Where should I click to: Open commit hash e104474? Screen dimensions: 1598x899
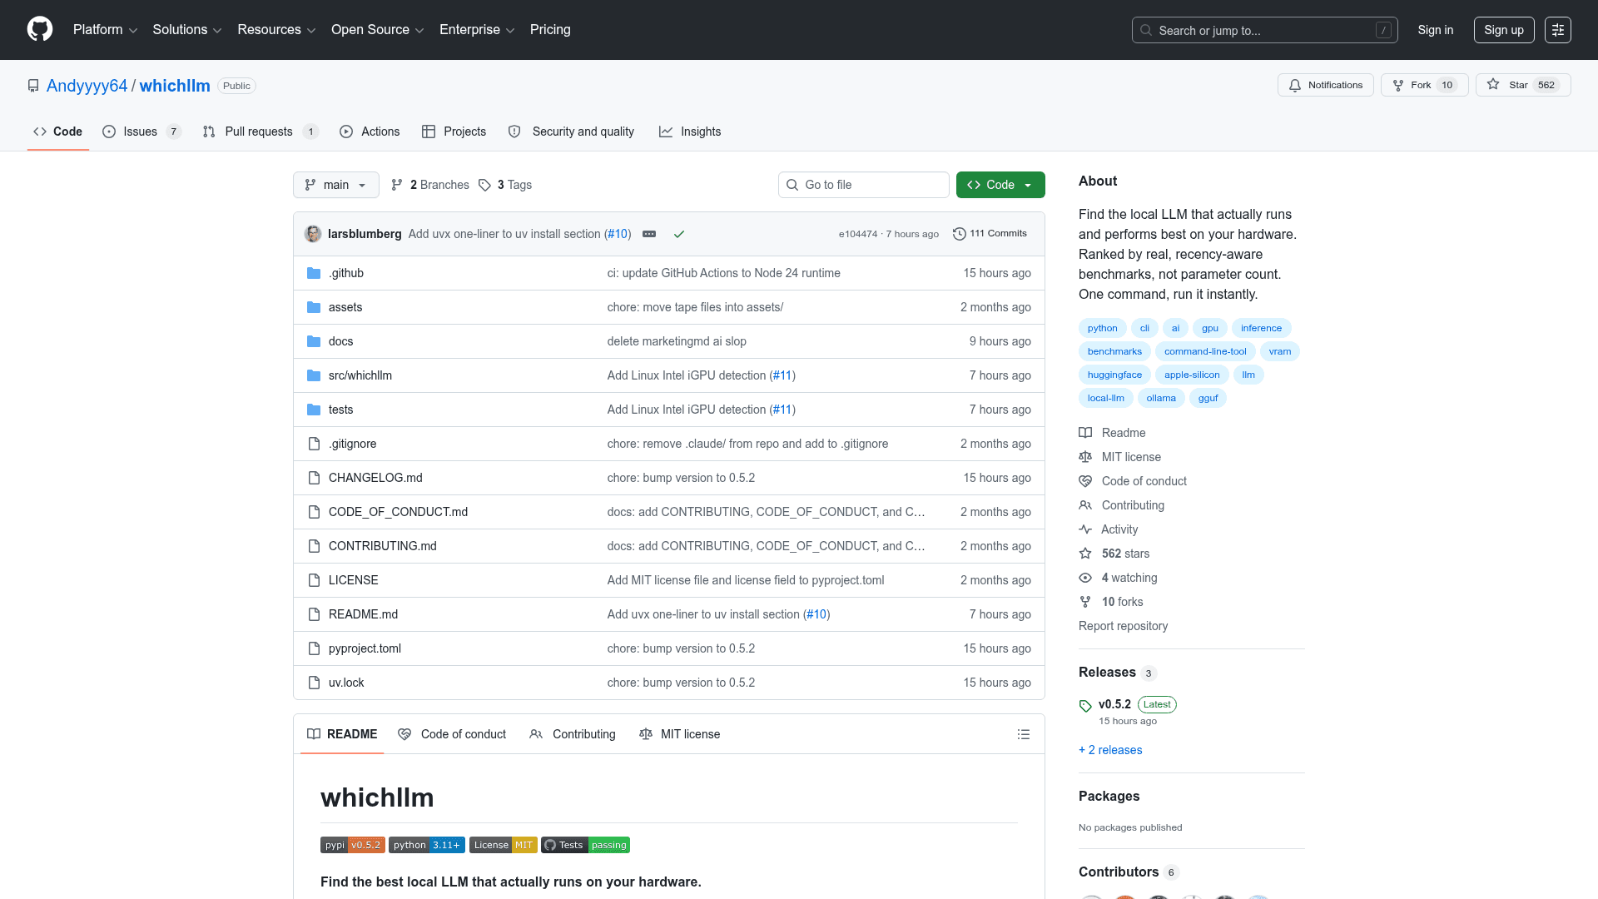pos(858,234)
